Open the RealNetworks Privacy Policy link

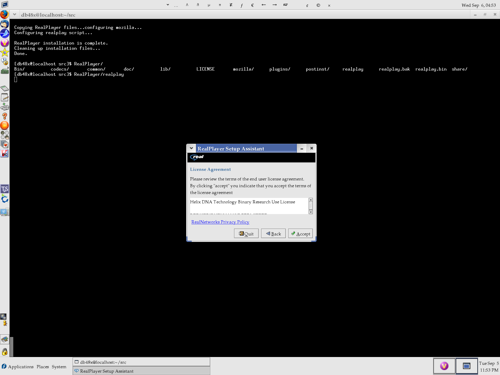(x=220, y=222)
